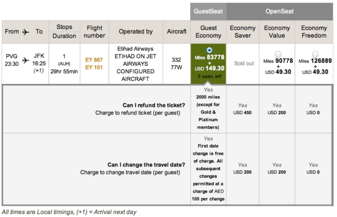Click the Operated by column header

pyautogui.click(x=136, y=32)
